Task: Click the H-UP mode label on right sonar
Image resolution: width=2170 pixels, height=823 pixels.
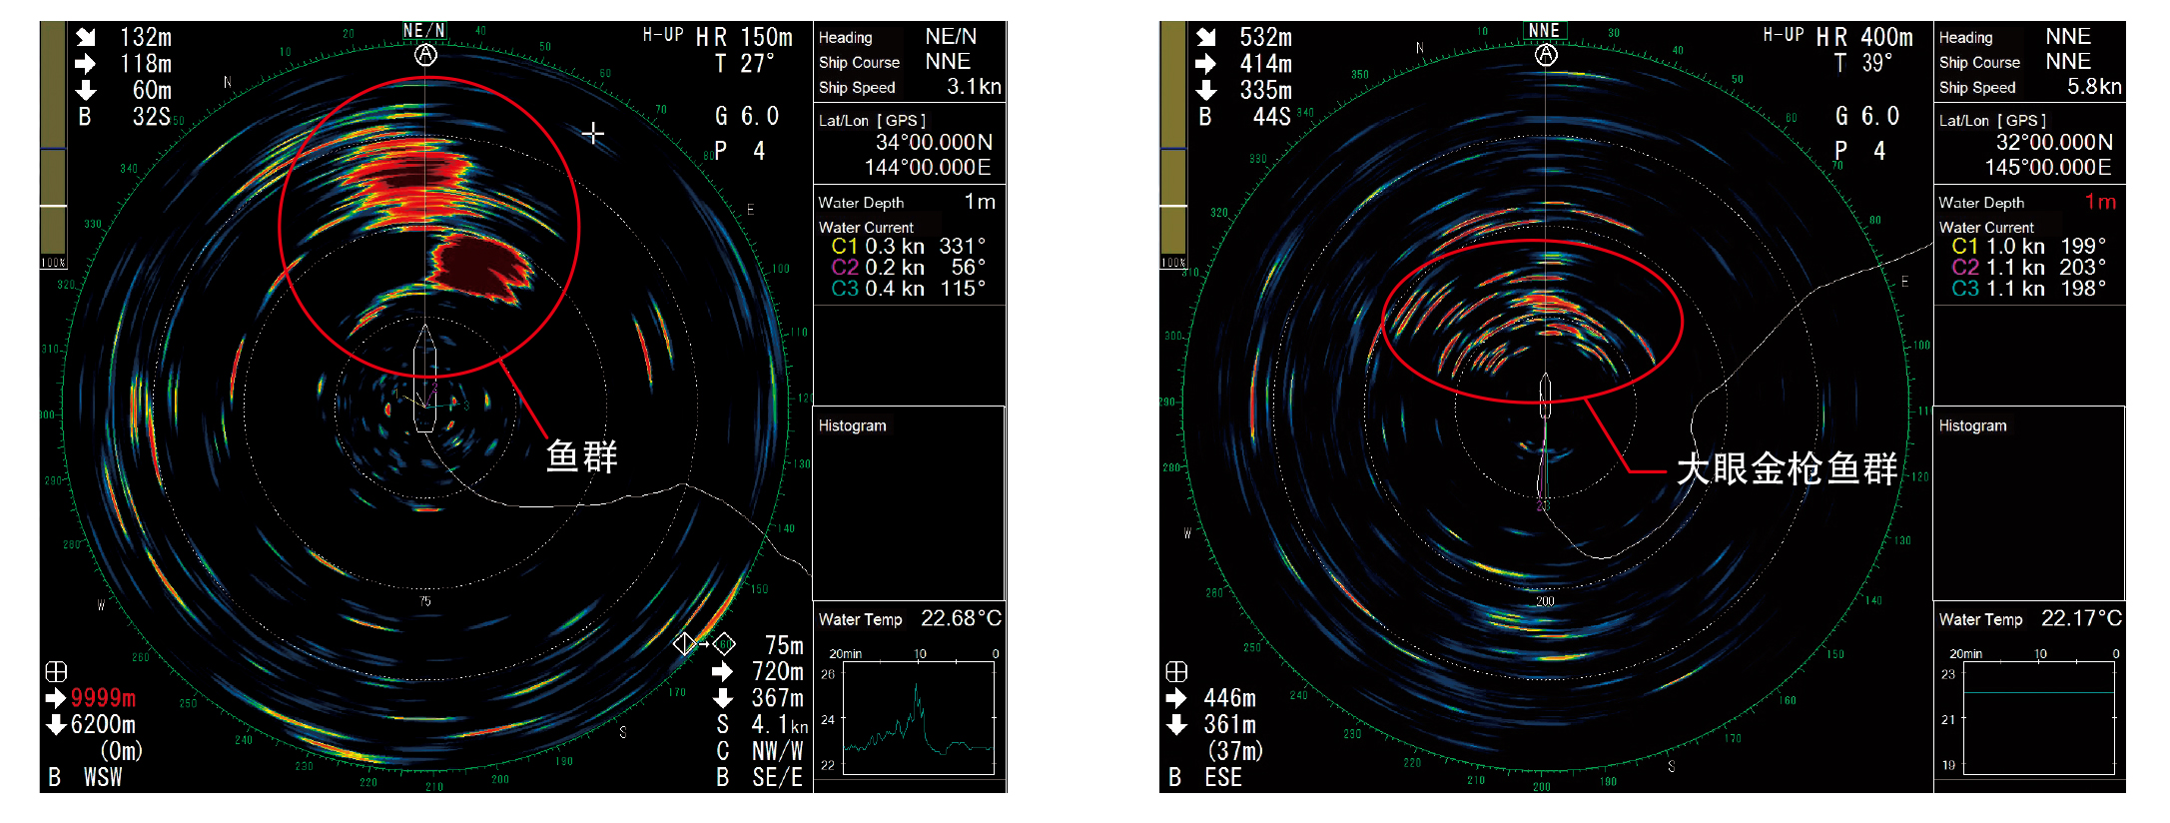Action: (1784, 35)
